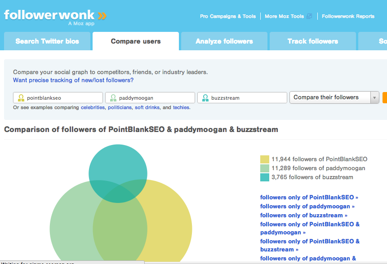Open the Track followers tab
The image size is (387, 264).
[x=313, y=41]
